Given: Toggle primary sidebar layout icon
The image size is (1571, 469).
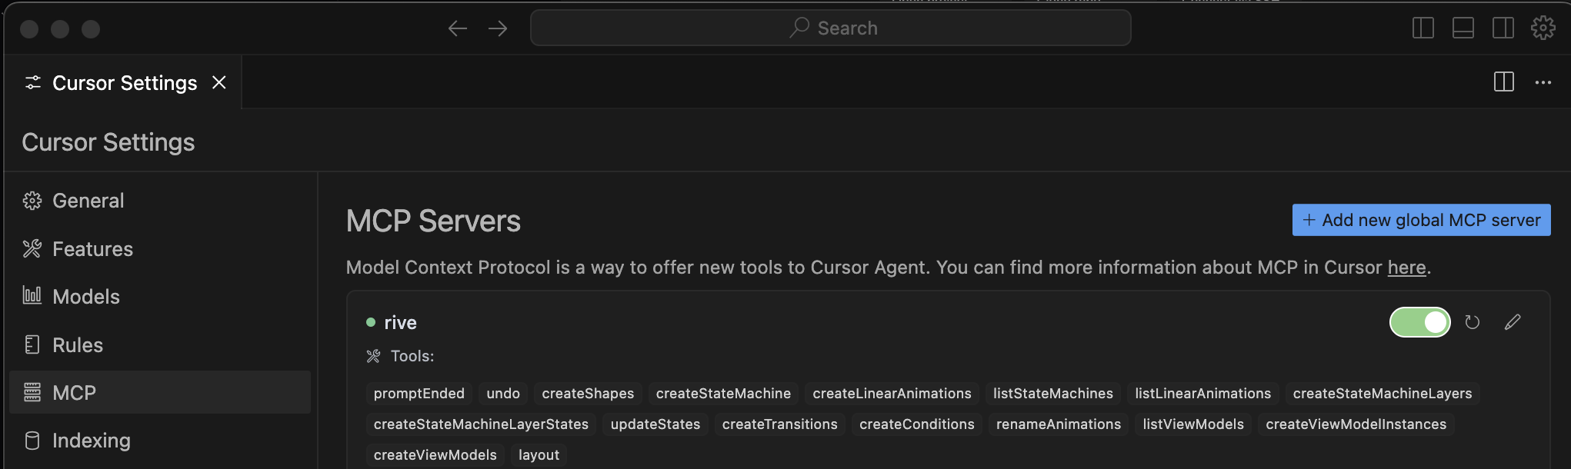Looking at the screenshot, I should point(1423,28).
